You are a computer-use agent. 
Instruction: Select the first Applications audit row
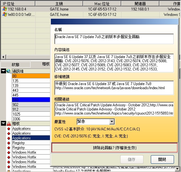[x=31, y=129]
